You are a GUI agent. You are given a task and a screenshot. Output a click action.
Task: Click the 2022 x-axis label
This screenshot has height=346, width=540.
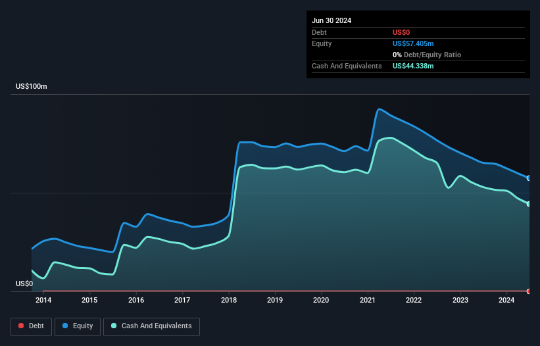click(414, 300)
